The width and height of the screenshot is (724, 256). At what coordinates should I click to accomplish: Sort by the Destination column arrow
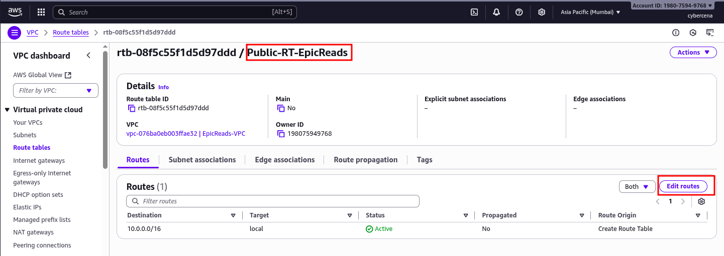click(233, 215)
